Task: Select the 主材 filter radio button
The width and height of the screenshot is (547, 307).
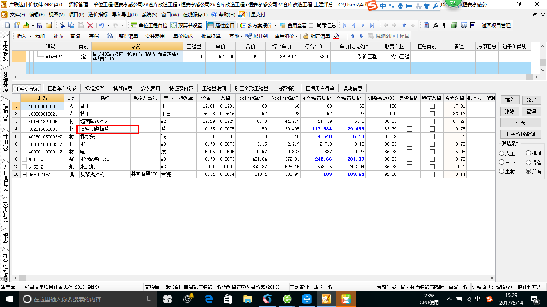Action: point(502,171)
